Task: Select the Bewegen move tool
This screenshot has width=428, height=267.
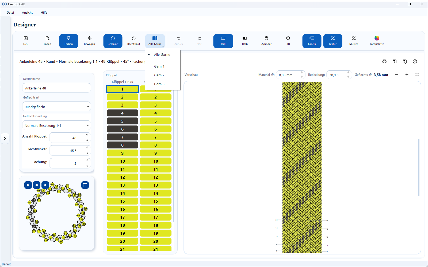Action: [89, 41]
